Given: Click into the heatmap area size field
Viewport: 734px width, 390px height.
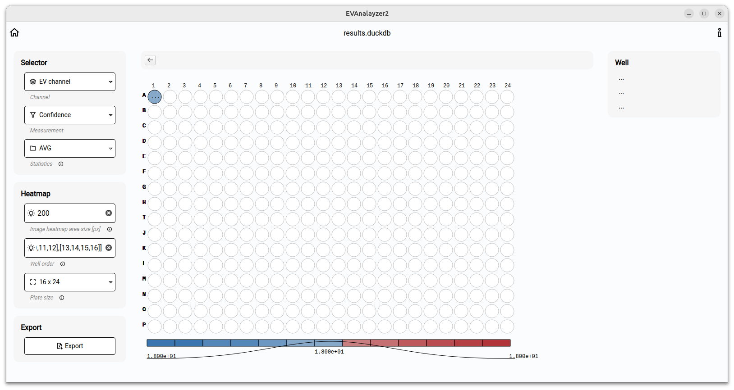Looking at the screenshot, I should 70,213.
